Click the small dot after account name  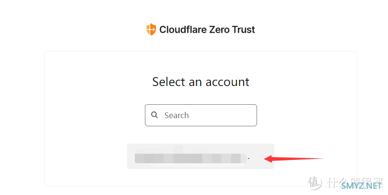249,158
